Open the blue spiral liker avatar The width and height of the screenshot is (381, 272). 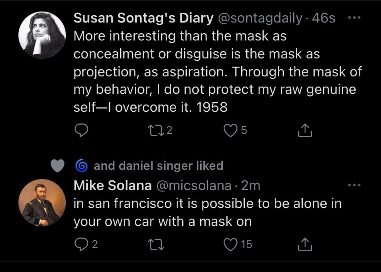pos(81,166)
